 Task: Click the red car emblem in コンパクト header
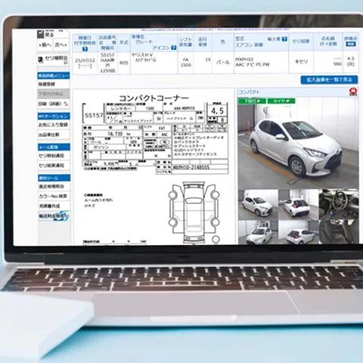[x=353, y=92]
